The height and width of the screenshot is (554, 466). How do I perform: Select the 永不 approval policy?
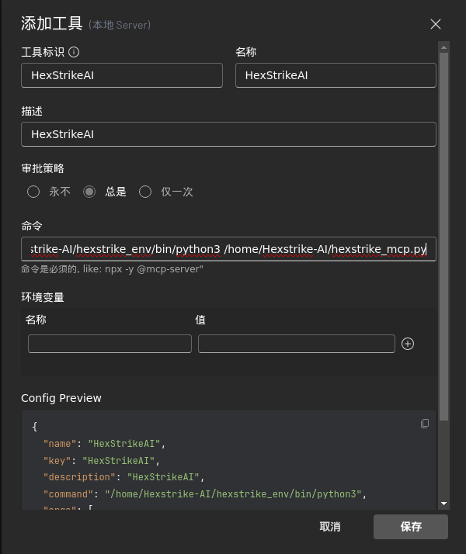[x=33, y=192]
